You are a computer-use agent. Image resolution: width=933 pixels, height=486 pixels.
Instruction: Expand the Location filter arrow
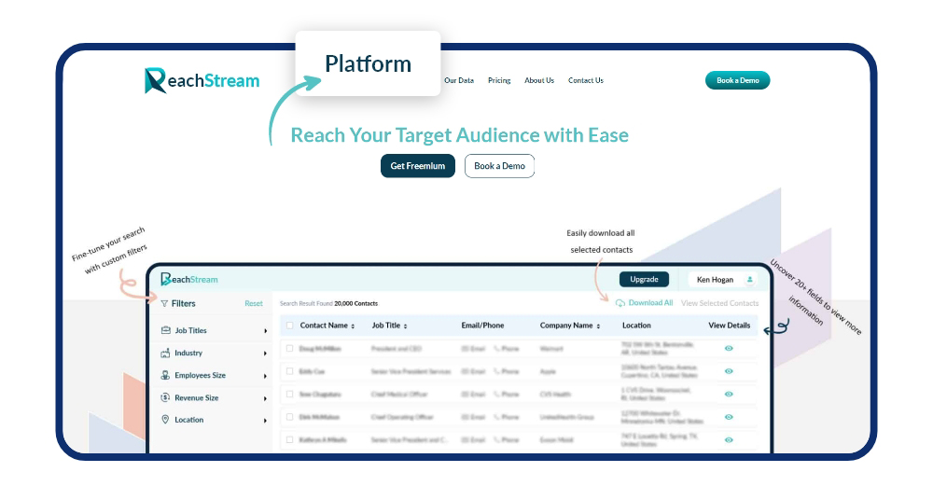coord(265,421)
